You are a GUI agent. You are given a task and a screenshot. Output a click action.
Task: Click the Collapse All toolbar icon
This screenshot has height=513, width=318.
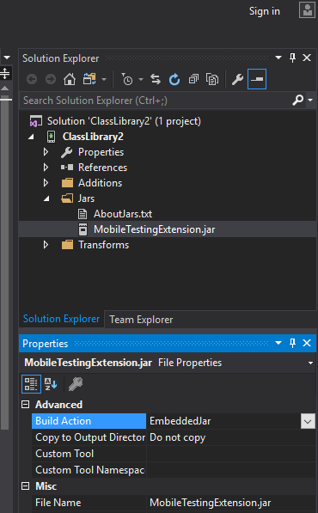tap(193, 79)
